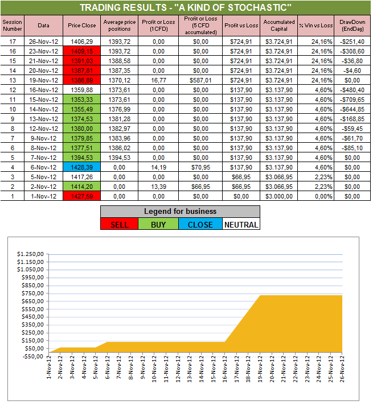Select green price cell '1414,20'

[82, 186]
